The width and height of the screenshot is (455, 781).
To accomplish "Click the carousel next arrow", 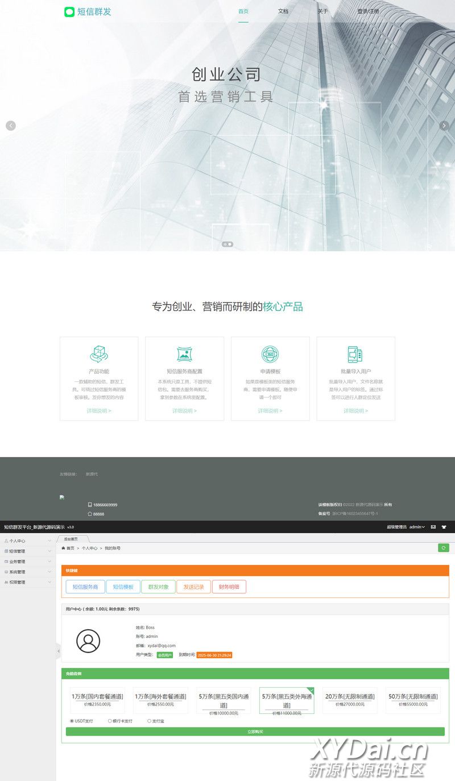I will [444, 126].
